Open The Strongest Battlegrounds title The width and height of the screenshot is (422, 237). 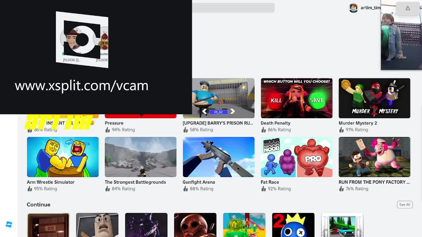[136, 182]
